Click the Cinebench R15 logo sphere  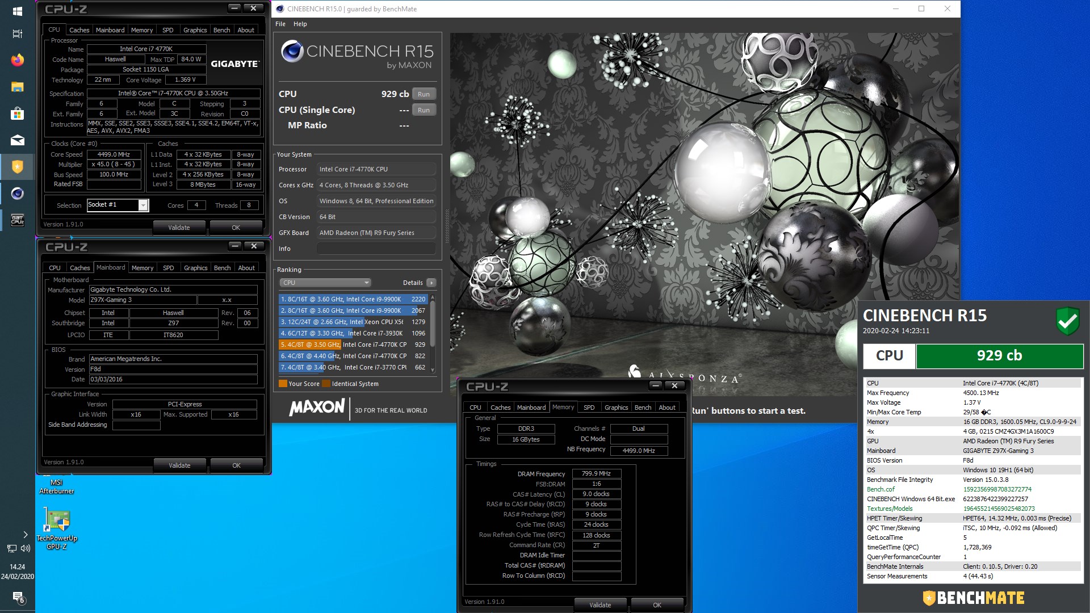(x=292, y=52)
